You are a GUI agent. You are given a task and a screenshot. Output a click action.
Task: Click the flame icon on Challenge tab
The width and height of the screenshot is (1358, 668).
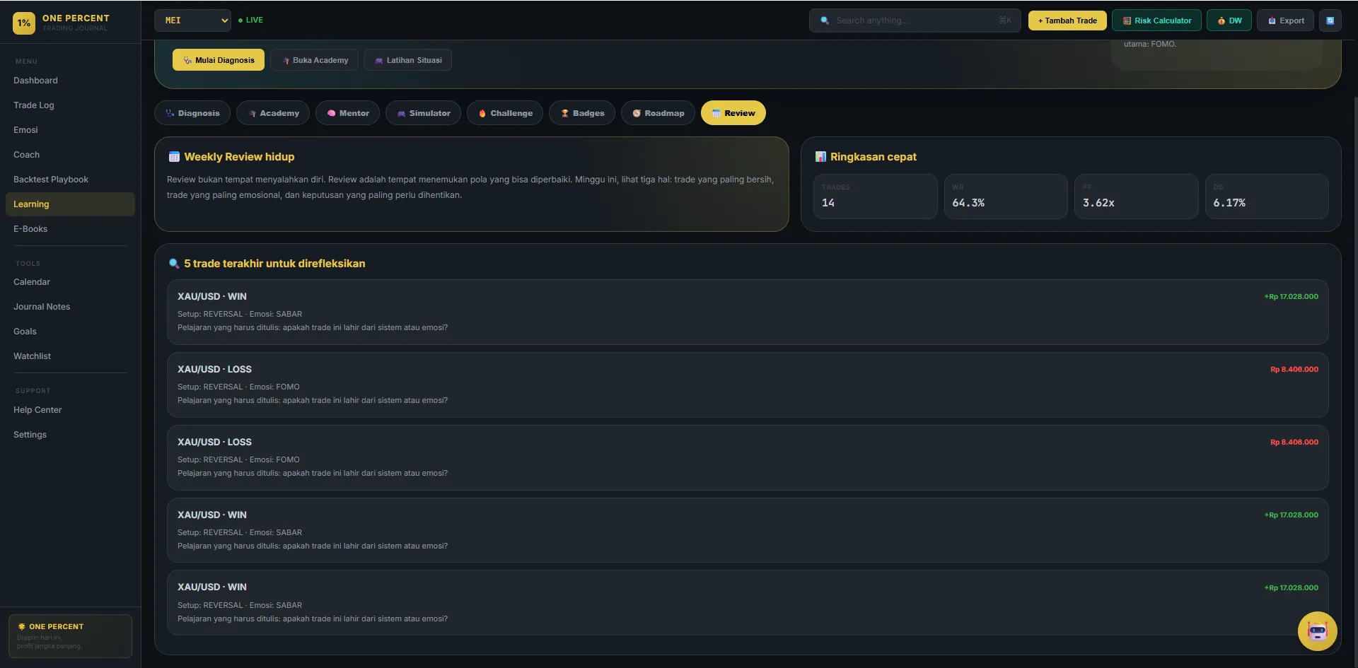coord(482,113)
